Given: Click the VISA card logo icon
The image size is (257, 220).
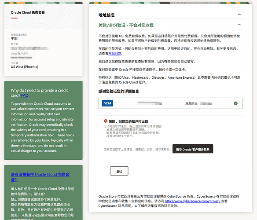Looking at the screenshot, I should [x=107, y=103].
